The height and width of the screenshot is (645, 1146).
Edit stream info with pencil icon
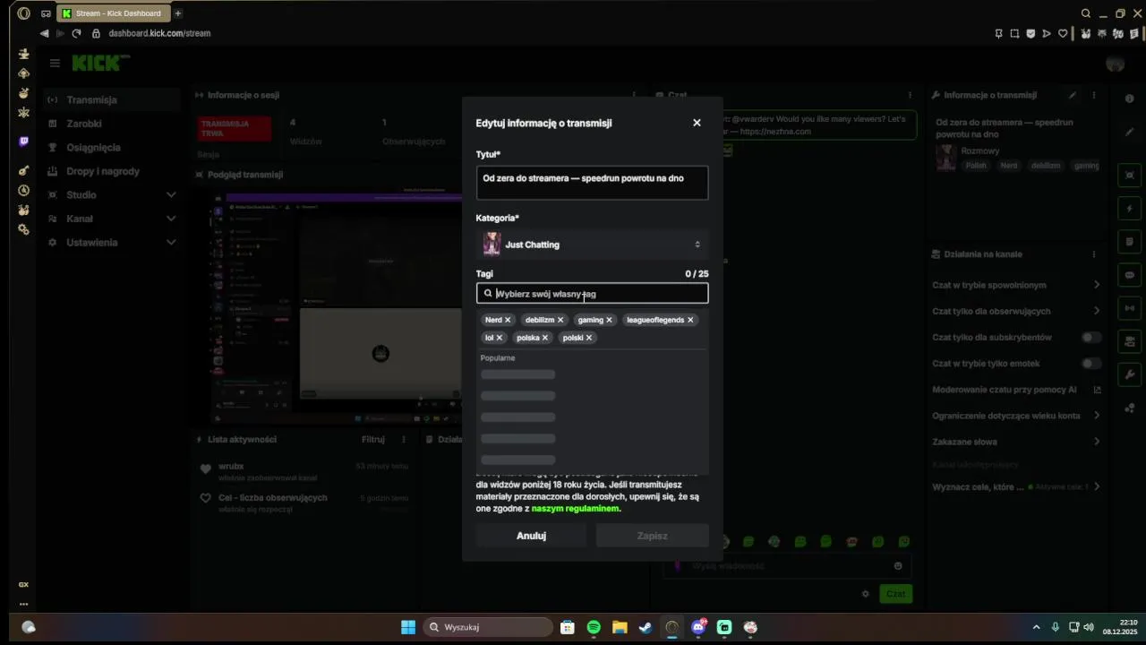(x=1073, y=95)
